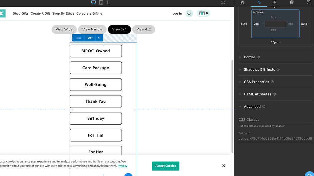
Task: Open the Shop Gifts menu
Action: 20,13
